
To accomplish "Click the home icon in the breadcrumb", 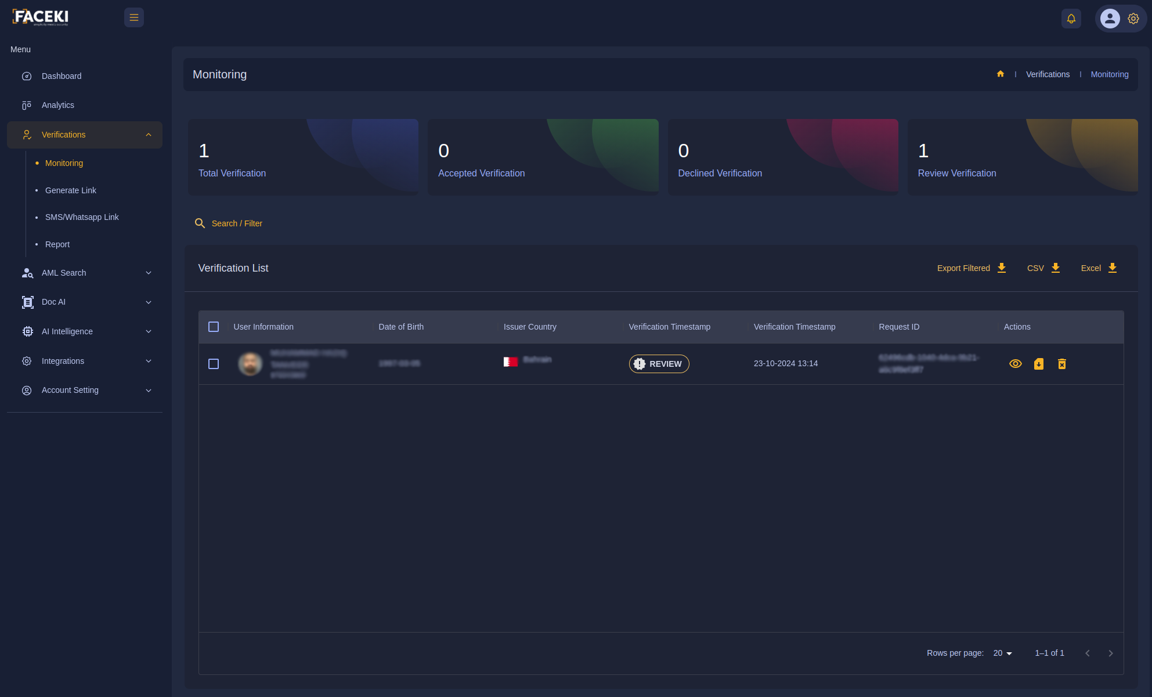I will click(x=1000, y=74).
